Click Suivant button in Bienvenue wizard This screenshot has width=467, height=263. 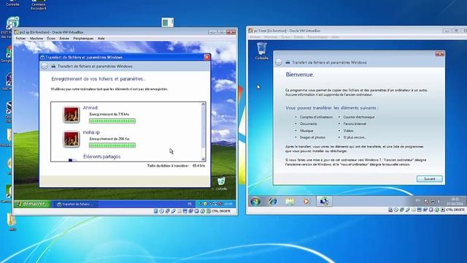click(430, 179)
